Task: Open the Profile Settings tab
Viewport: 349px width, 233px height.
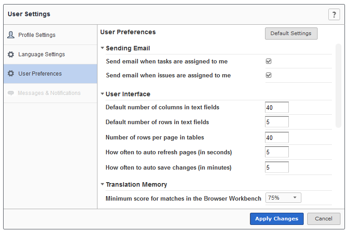Action: click(x=37, y=35)
